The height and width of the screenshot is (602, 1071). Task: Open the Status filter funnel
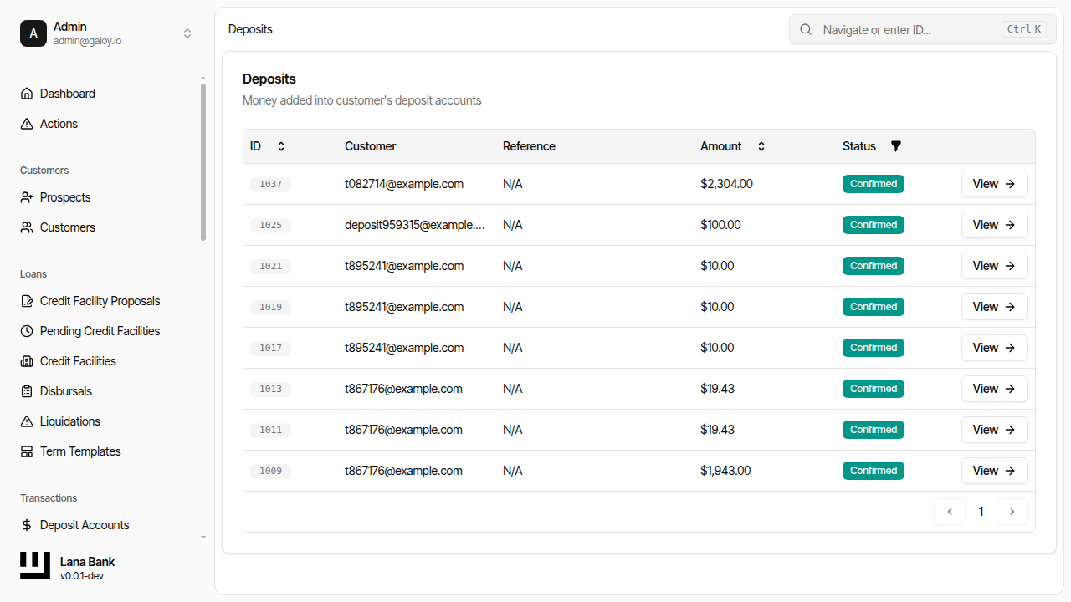pyautogui.click(x=895, y=145)
